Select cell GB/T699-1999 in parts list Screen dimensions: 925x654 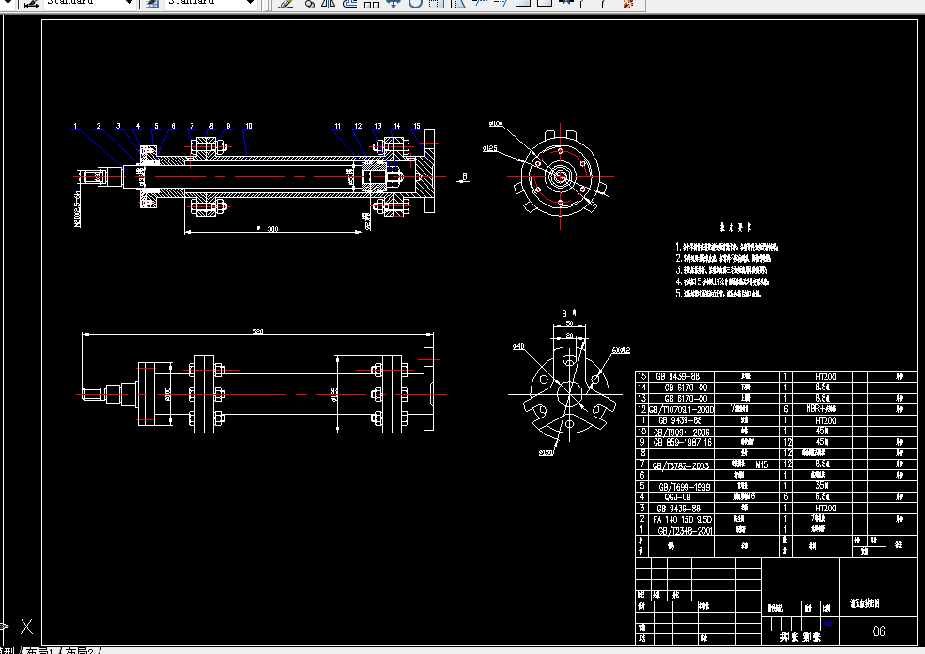[x=684, y=487]
